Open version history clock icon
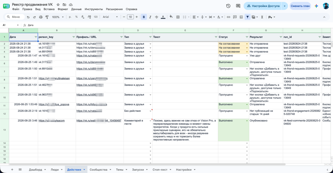This screenshot has width=333, height=173. tap(228, 6)
